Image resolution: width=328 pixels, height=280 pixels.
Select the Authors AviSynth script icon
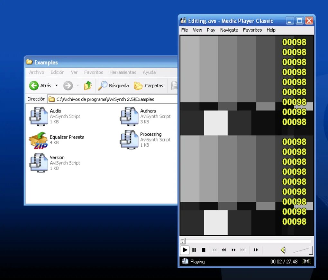129,116
